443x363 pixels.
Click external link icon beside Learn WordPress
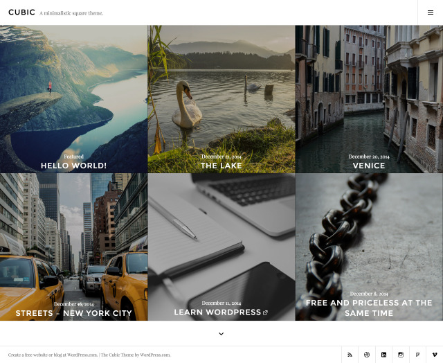pos(265,313)
